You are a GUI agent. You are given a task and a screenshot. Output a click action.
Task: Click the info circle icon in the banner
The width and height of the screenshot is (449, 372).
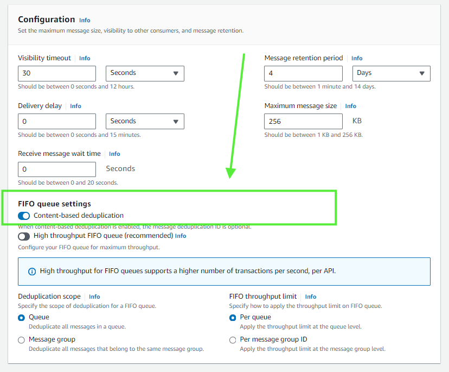coord(31,271)
